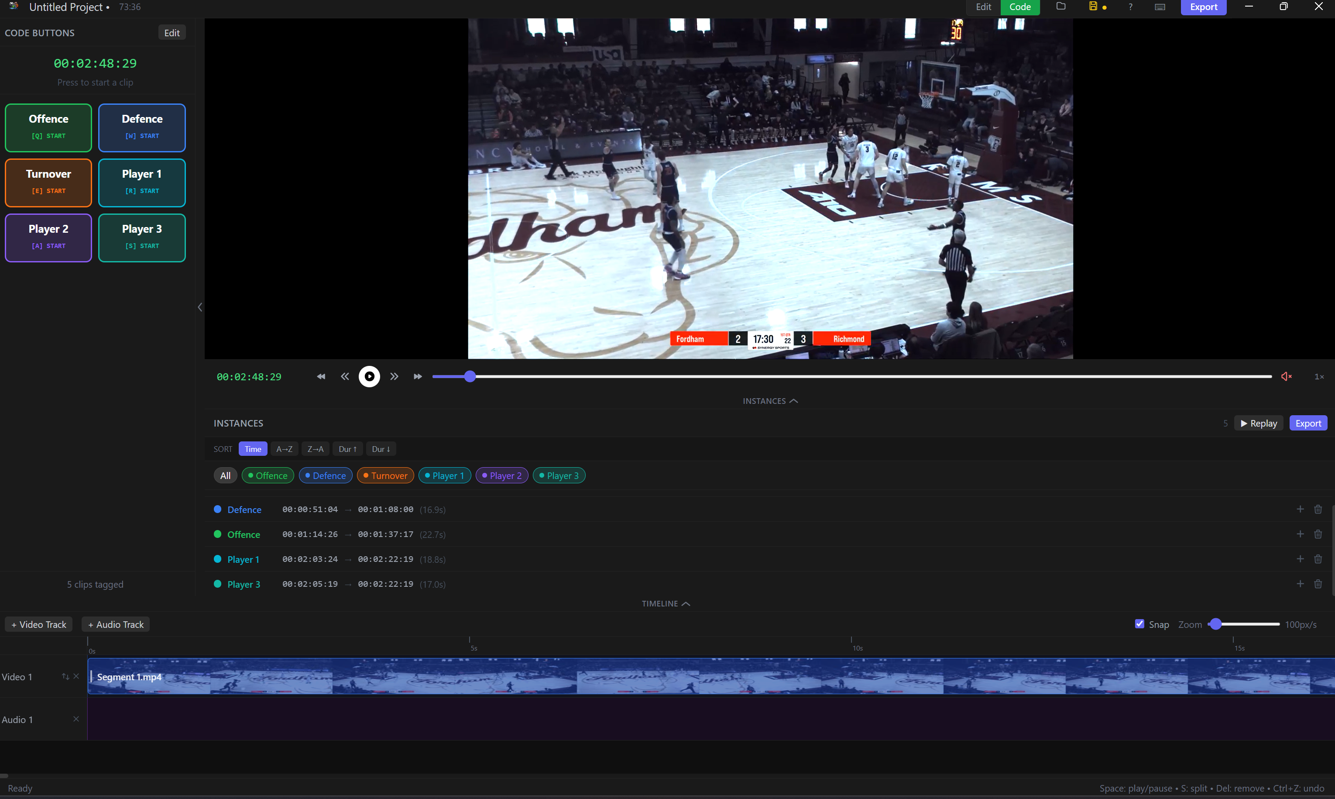Image resolution: width=1335 pixels, height=799 pixels.
Task: Add to Player 3 instance with plus icon
Action: tap(1300, 583)
